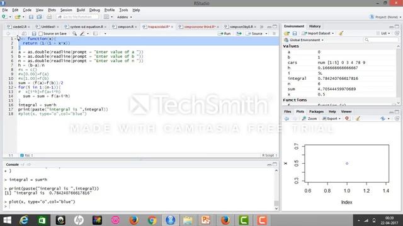Image resolution: width=403 pixels, height=226 pixels.
Task: Go to previous plot with back arrow
Action: pyautogui.click(x=287, y=119)
